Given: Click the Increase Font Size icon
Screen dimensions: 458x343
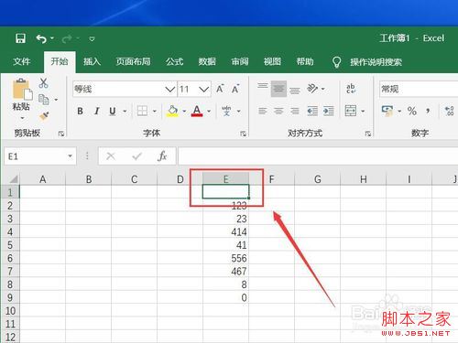Looking at the screenshot, I should (x=220, y=89).
